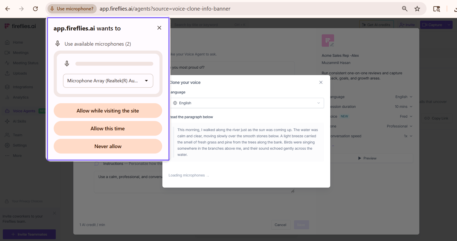Reload the page
The height and width of the screenshot is (241, 457).
pyautogui.click(x=35, y=9)
